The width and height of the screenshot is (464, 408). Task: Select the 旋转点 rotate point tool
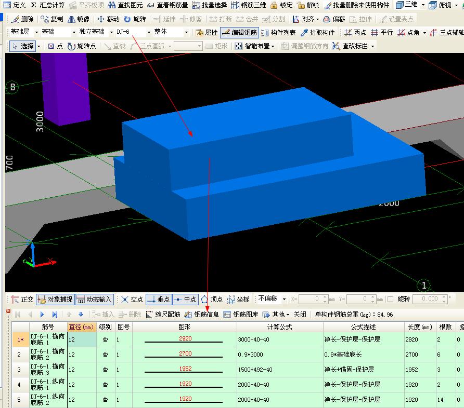pyautogui.click(x=82, y=46)
